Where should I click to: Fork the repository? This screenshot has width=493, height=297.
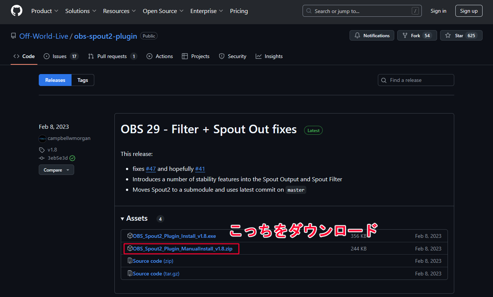point(417,36)
